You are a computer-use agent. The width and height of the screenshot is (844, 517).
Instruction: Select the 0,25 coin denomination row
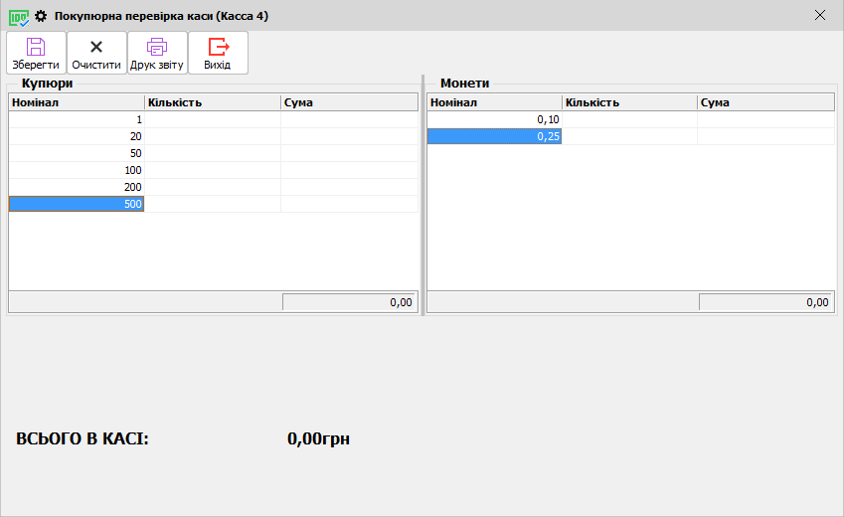click(x=494, y=136)
